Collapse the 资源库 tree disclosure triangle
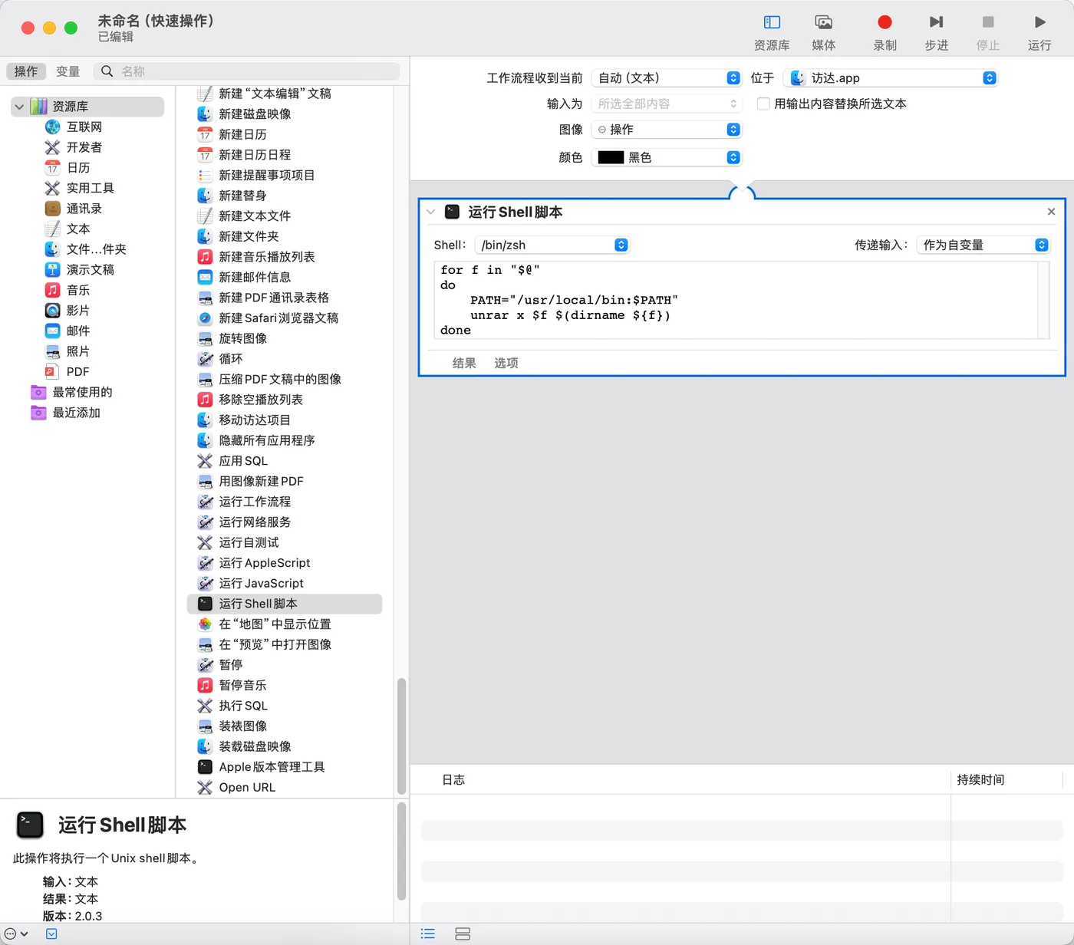The height and width of the screenshot is (945, 1074). pos(19,107)
